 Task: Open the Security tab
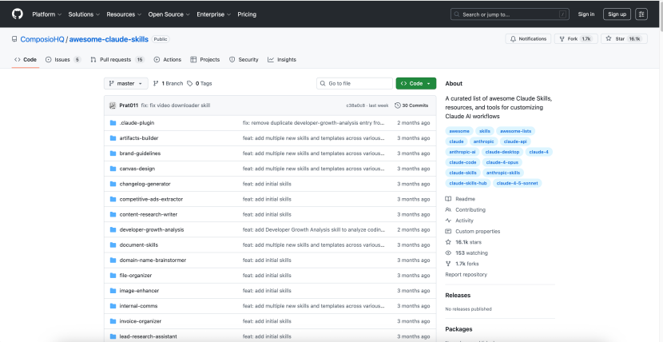click(244, 59)
